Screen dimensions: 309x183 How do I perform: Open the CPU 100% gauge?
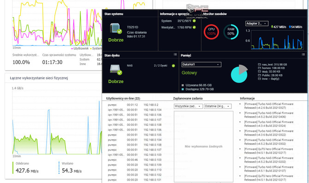point(211,32)
